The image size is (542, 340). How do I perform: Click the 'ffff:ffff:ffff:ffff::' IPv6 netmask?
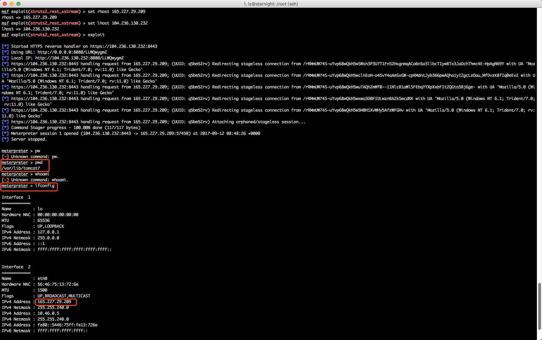click(63, 331)
